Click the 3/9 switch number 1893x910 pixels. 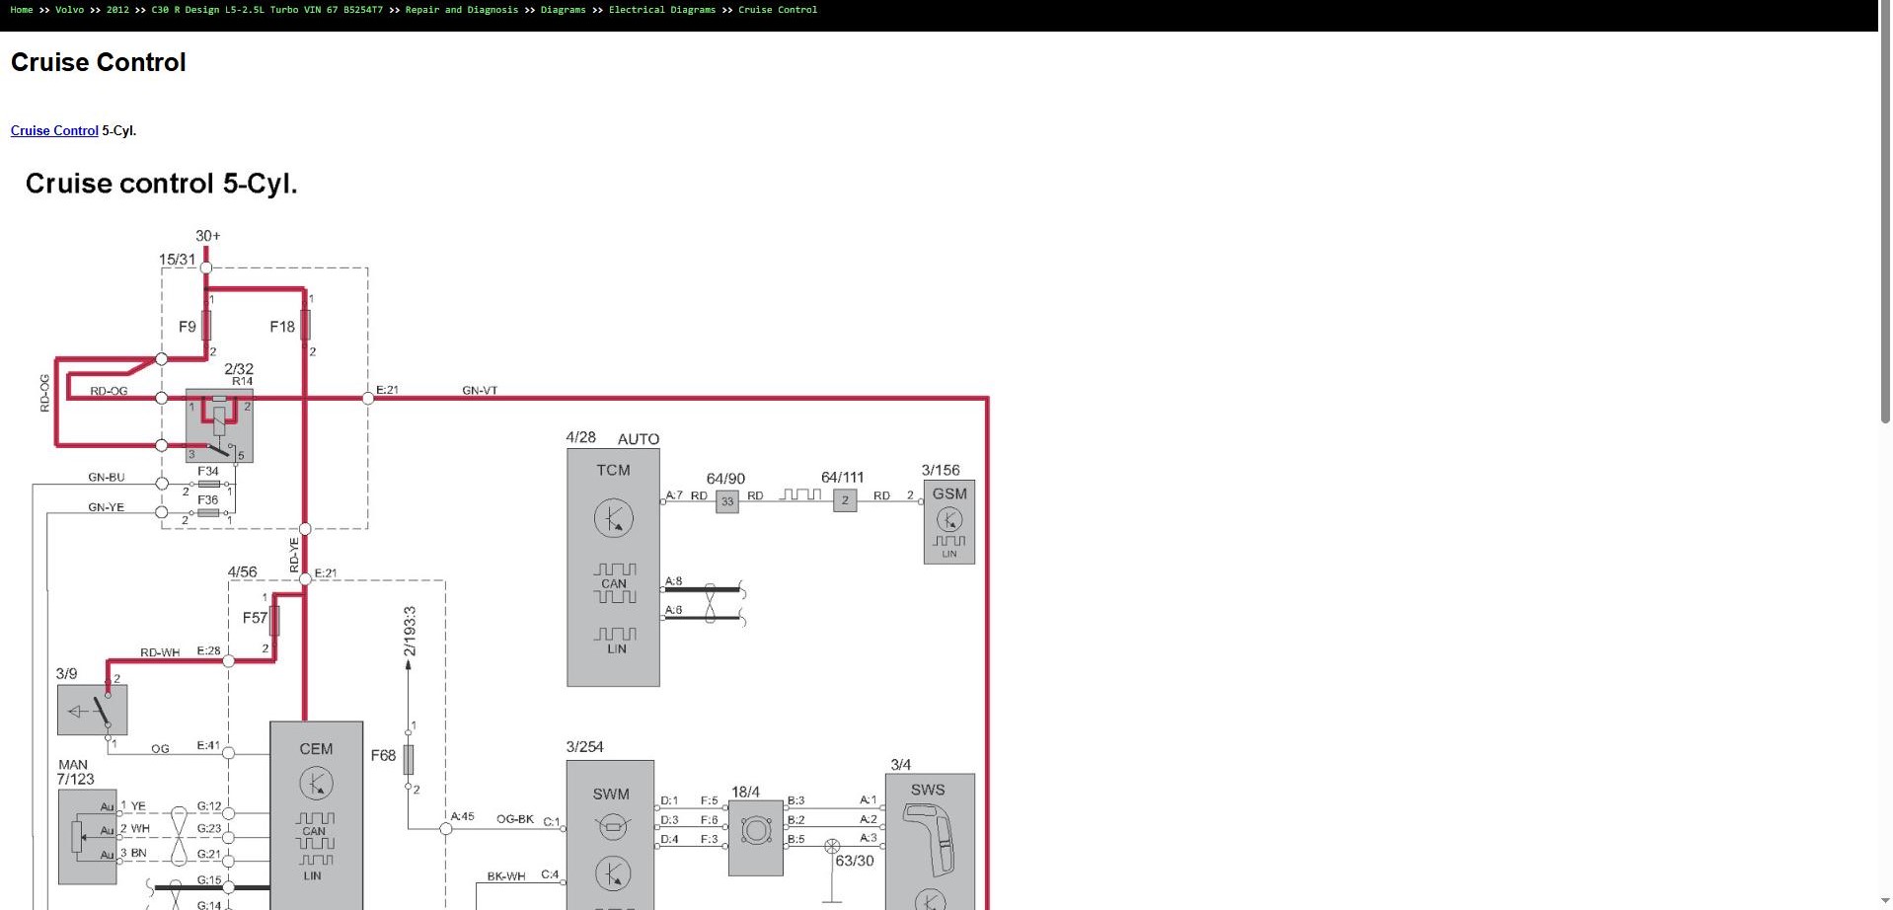tap(66, 674)
